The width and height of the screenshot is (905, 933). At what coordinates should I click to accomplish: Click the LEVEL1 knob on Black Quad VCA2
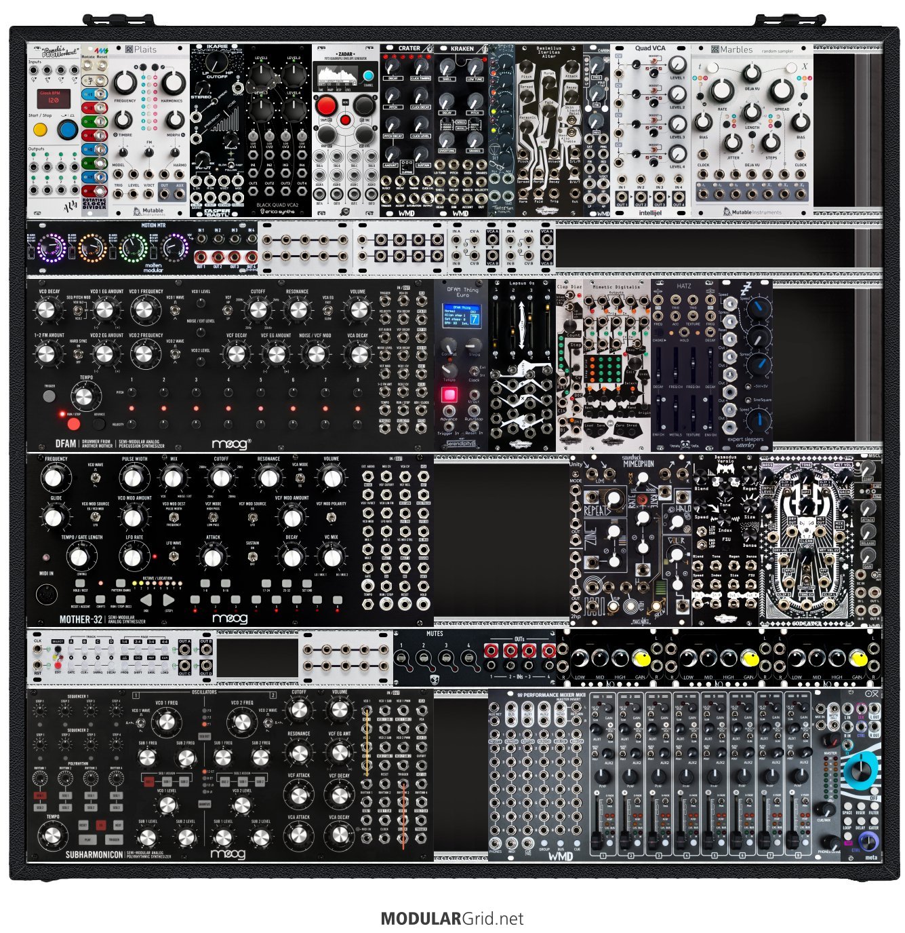260,75
